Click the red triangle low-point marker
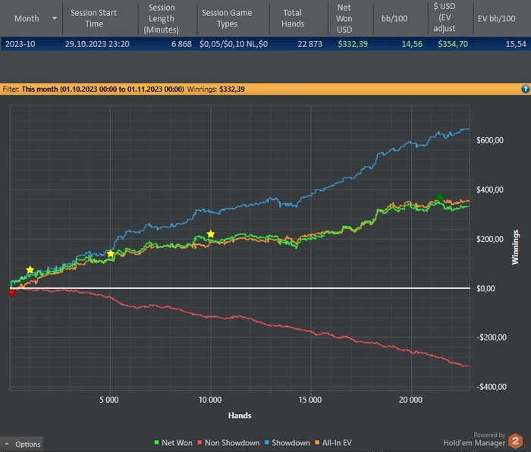 click(x=12, y=293)
